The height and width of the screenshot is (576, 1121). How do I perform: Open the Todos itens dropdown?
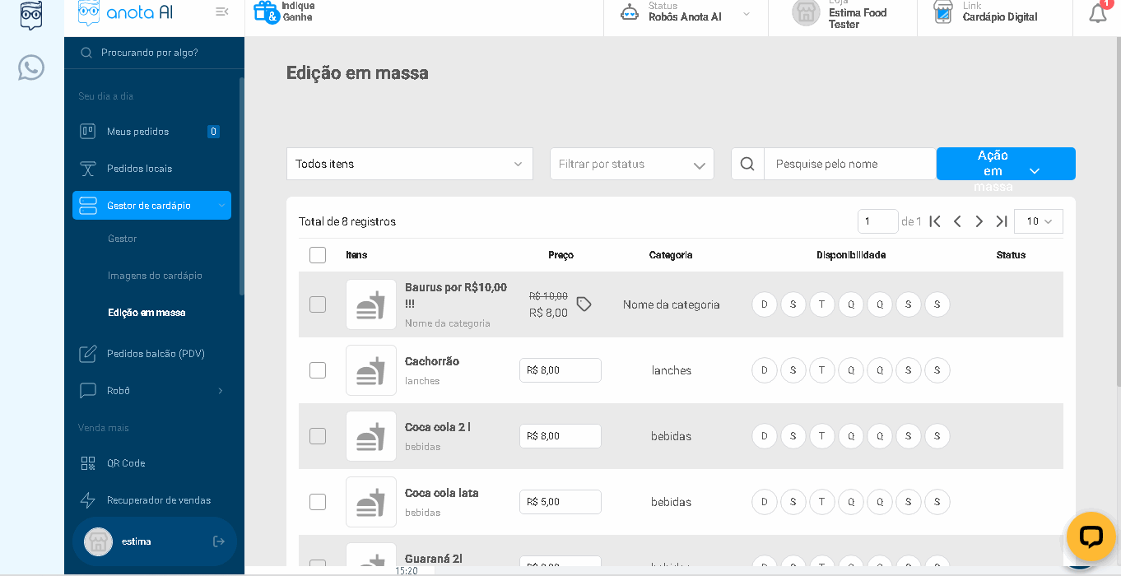tap(409, 164)
